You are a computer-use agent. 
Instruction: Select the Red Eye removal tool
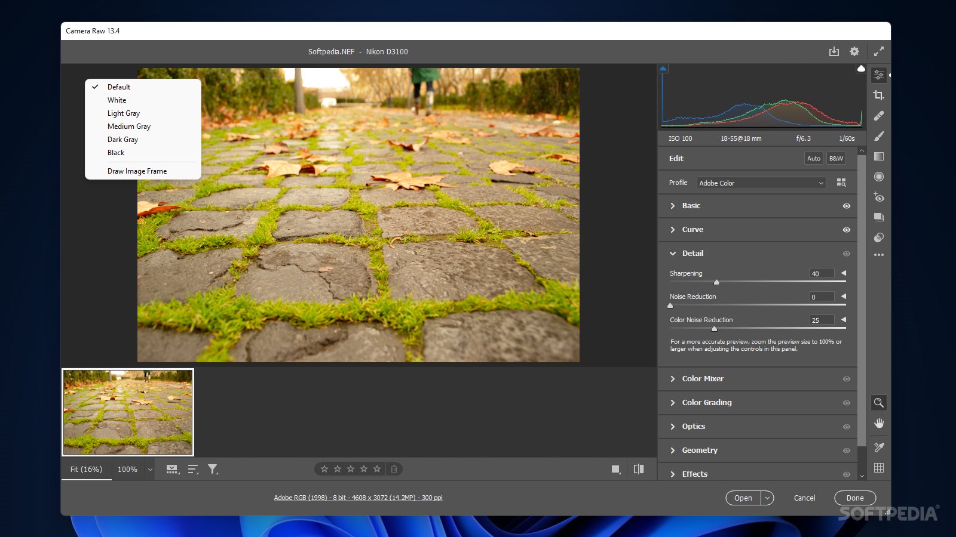(878, 197)
